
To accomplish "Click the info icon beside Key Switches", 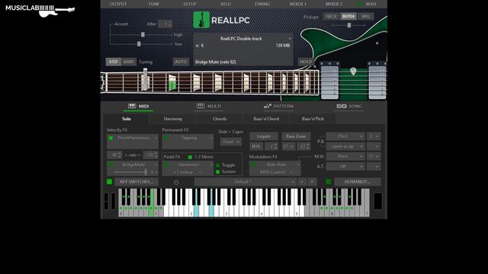I will click(176, 183).
